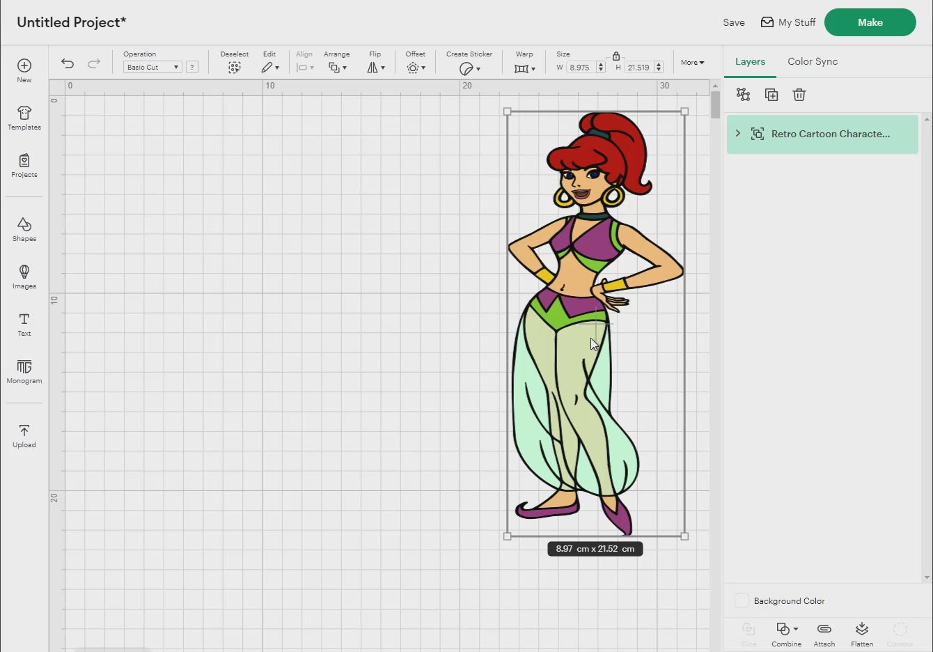Toggle the size aspect ratio lock
The image size is (933, 652).
(616, 56)
